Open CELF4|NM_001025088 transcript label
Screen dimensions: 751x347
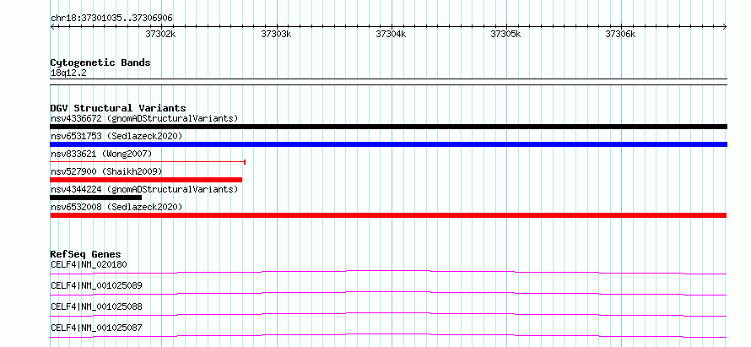(x=96, y=306)
